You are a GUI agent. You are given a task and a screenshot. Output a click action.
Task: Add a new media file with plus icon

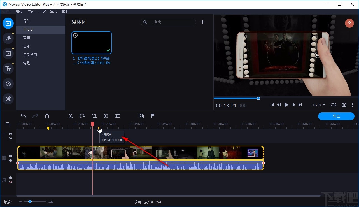(203, 22)
